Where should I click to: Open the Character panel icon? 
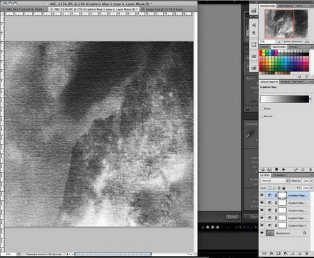[x=254, y=25]
